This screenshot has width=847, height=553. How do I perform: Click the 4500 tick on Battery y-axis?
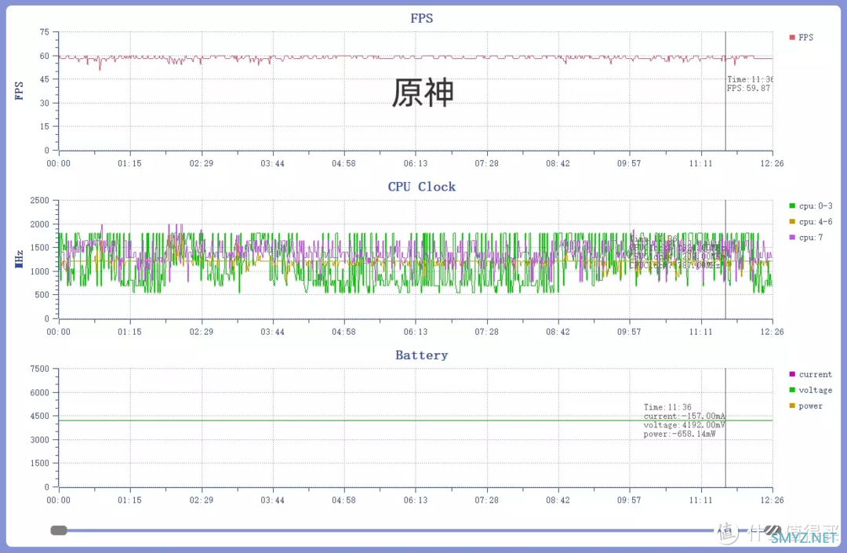[39, 416]
